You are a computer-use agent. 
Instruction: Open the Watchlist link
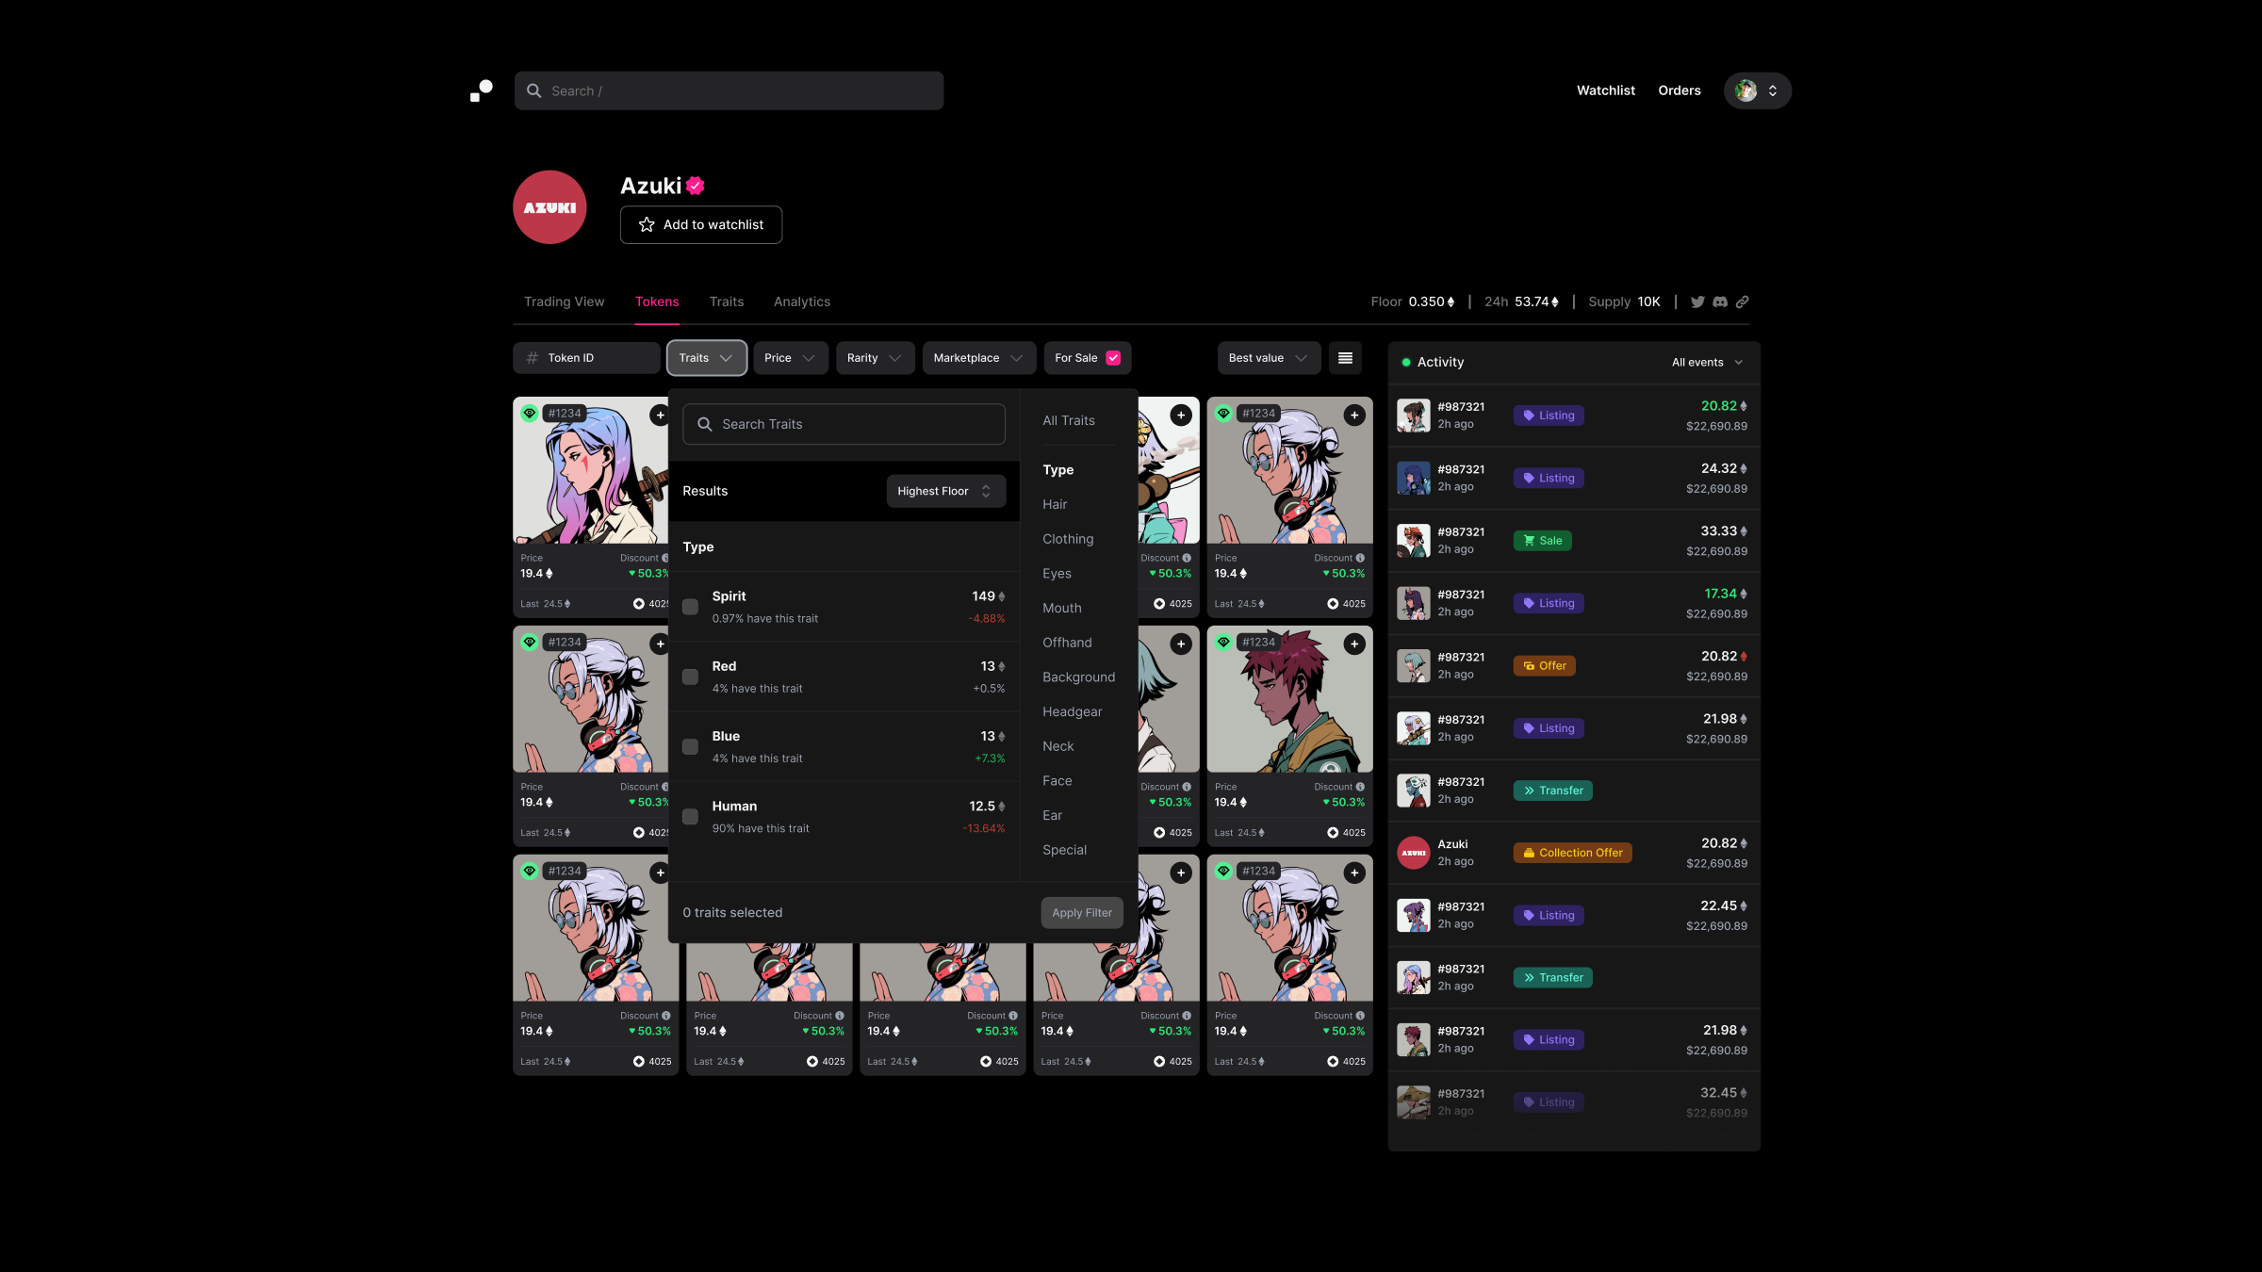click(x=1605, y=90)
